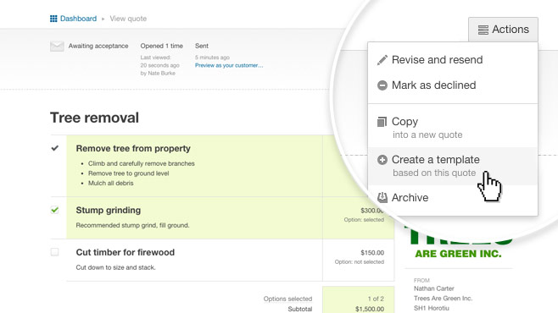Screen dimensions: 558x313
Task: Choose Revise and resend
Action: point(453,59)
